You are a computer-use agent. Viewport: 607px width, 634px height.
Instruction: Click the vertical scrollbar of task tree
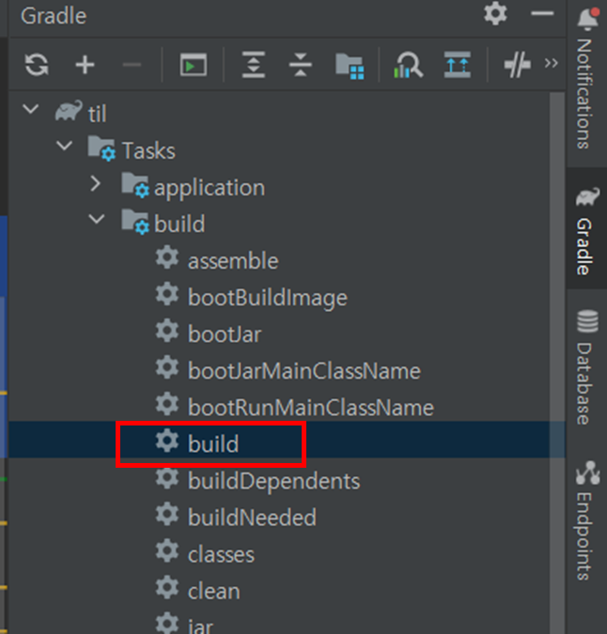click(557, 363)
